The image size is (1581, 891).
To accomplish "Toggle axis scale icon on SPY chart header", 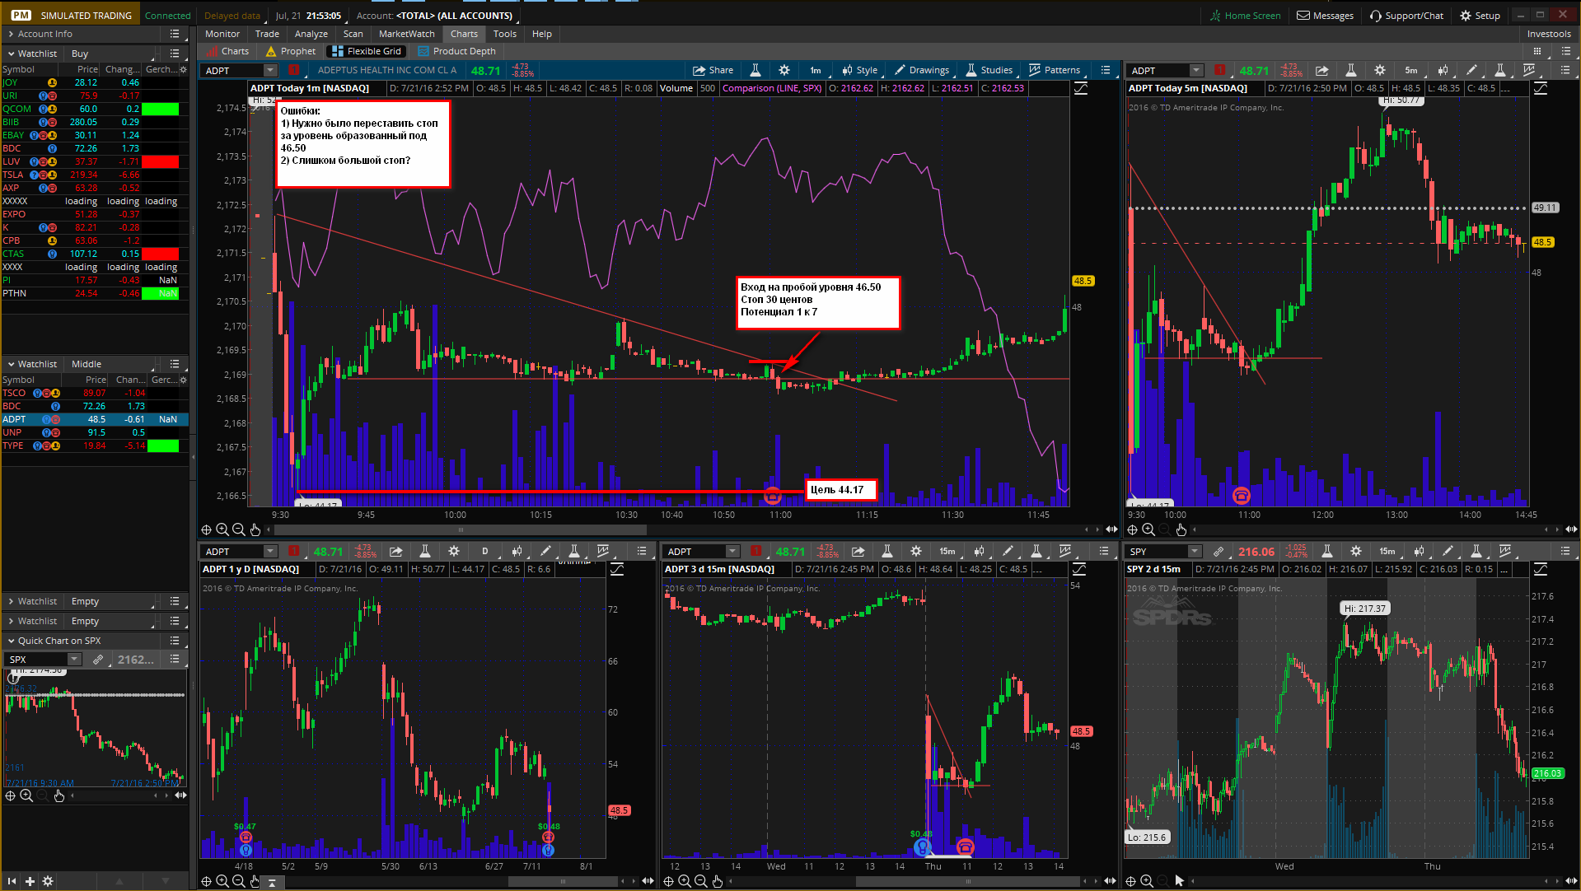I will coord(1540,569).
